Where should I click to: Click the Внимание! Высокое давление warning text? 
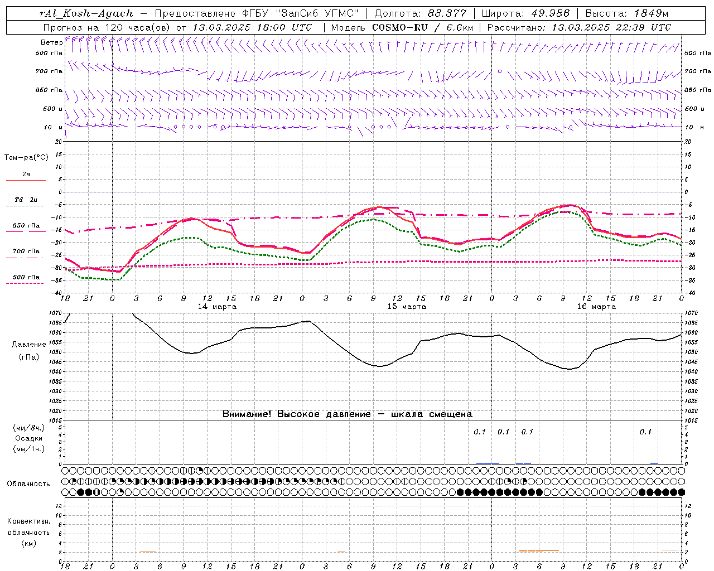tap(348, 414)
